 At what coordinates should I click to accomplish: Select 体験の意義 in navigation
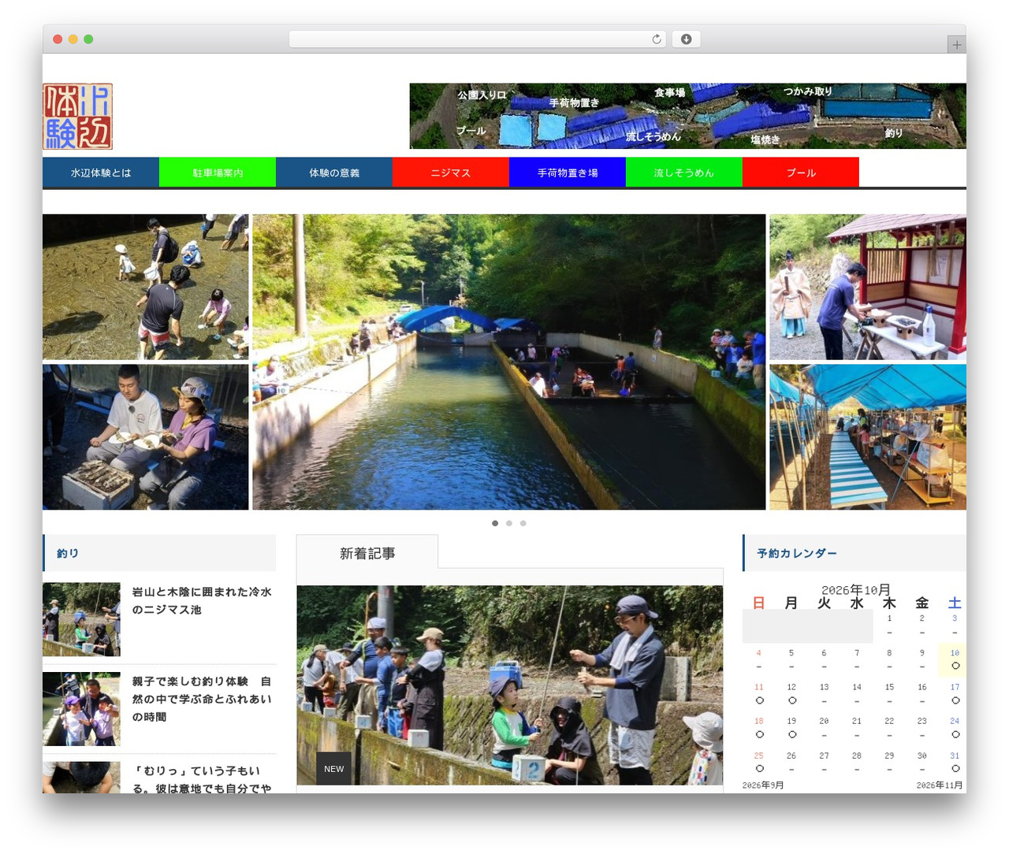click(334, 173)
